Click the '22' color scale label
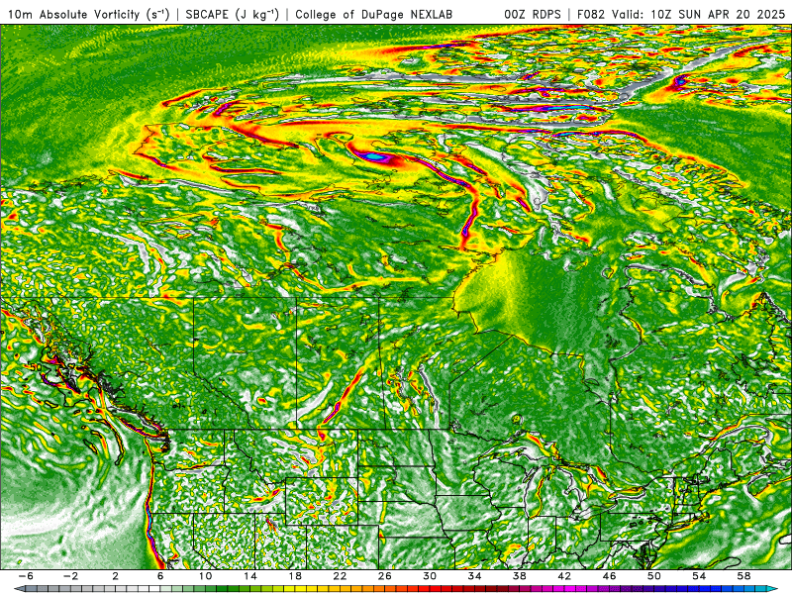 (x=340, y=576)
